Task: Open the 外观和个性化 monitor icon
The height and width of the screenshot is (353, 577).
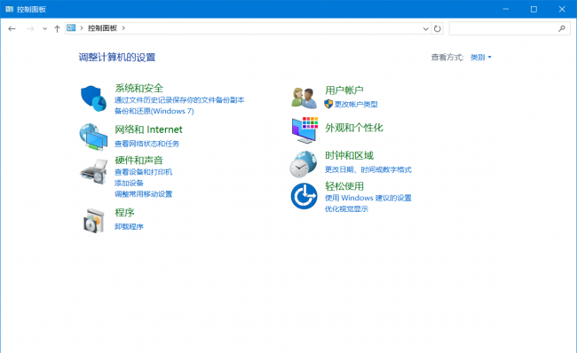Action: pyautogui.click(x=304, y=130)
